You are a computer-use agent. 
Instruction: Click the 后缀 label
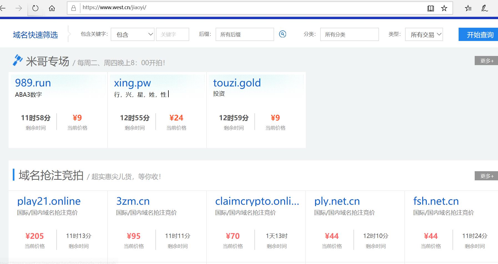click(x=205, y=34)
